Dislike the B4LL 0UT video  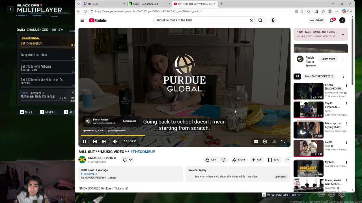(223, 160)
